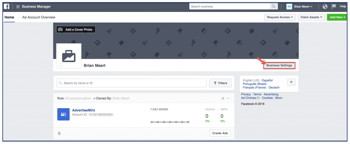Open the Advertising footer link
The image size is (350, 144).
(x=271, y=94)
